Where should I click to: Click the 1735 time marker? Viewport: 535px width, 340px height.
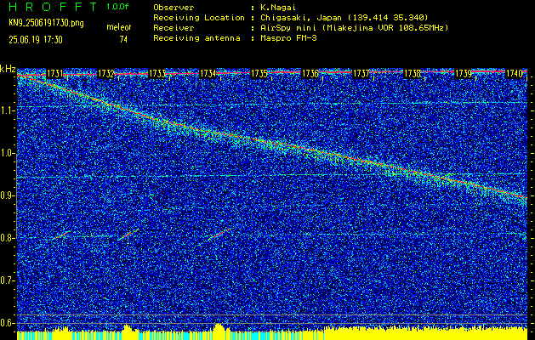(x=259, y=74)
